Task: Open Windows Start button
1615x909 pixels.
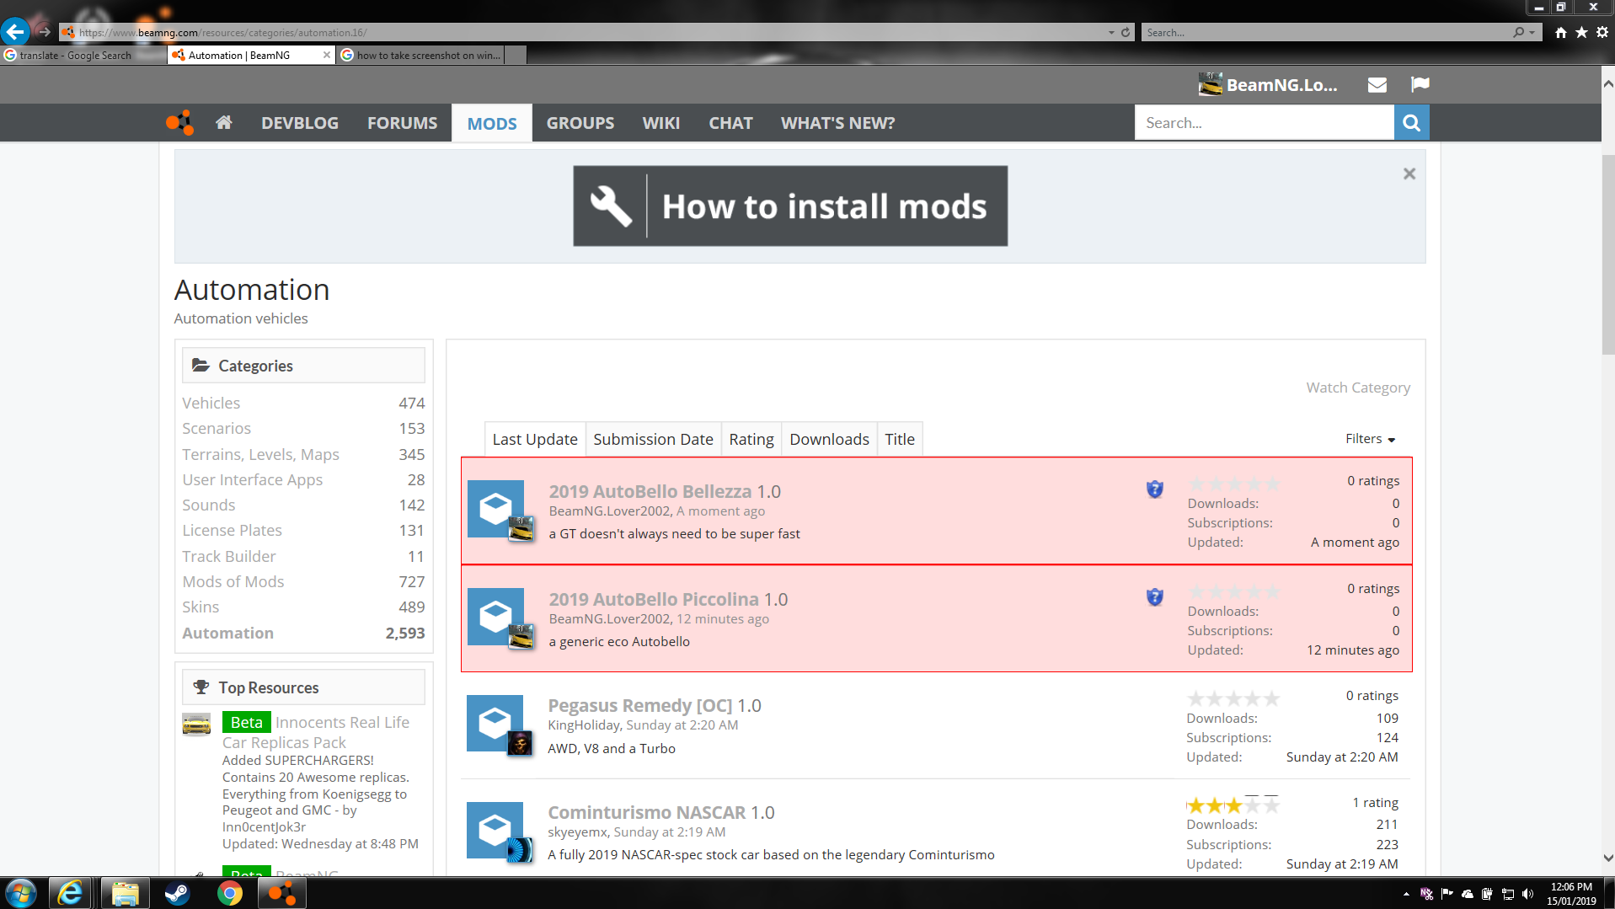Action: pos(20,893)
